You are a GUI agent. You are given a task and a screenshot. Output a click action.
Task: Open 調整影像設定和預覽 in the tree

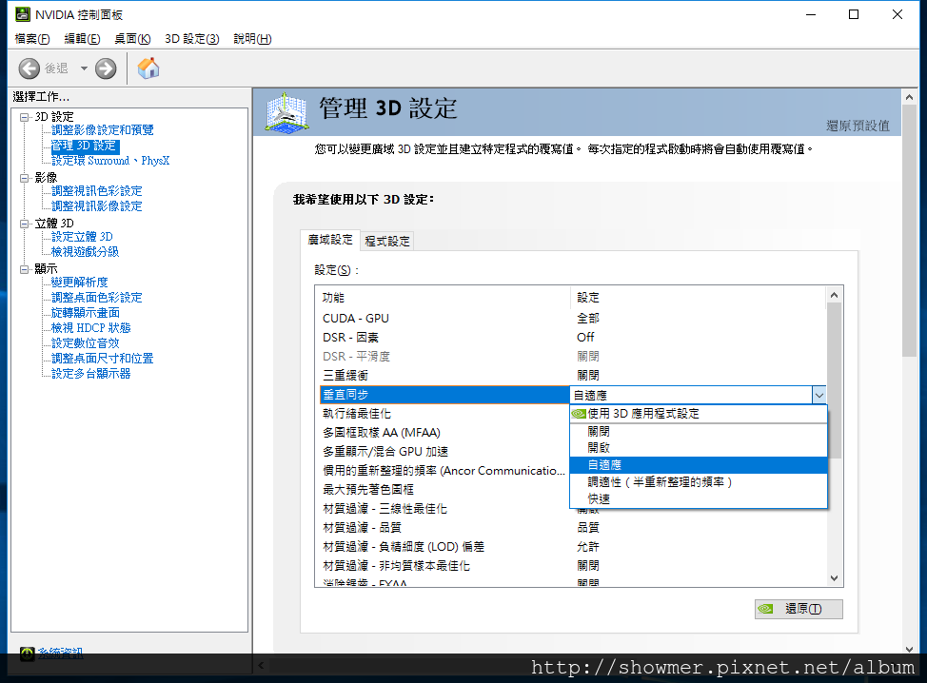[x=102, y=130]
